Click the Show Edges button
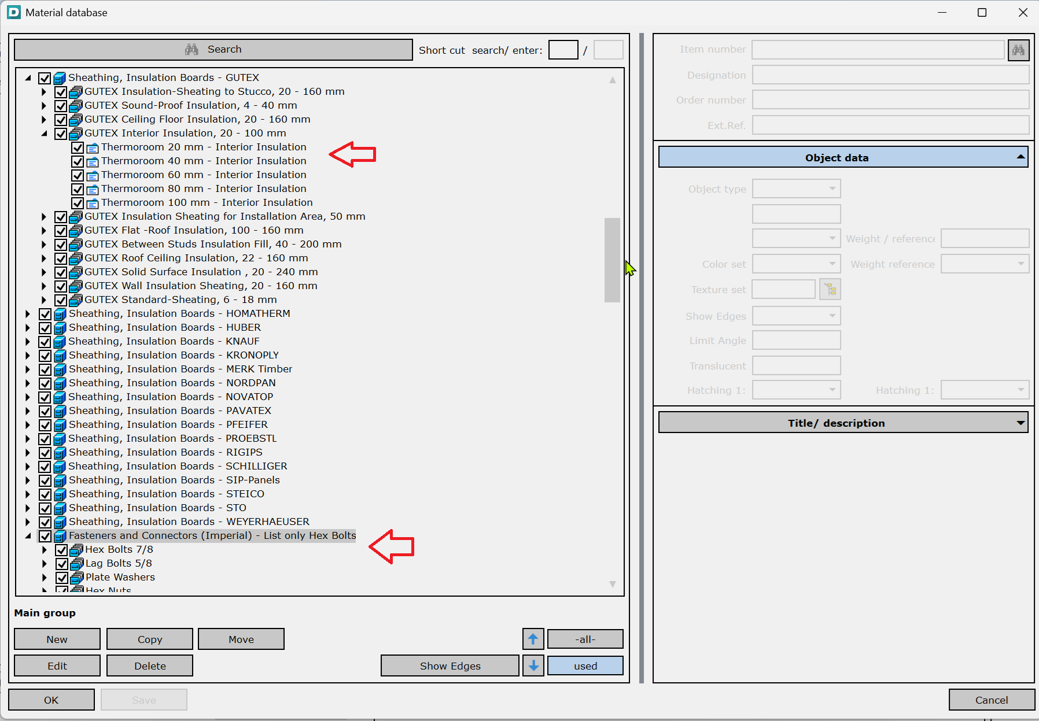This screenshot has height=721, width=1039. tap(450, 665)
